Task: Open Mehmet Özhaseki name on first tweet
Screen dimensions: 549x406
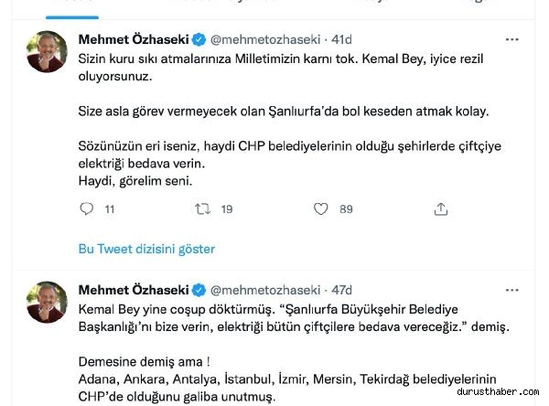Action: [x=134, y=39]
